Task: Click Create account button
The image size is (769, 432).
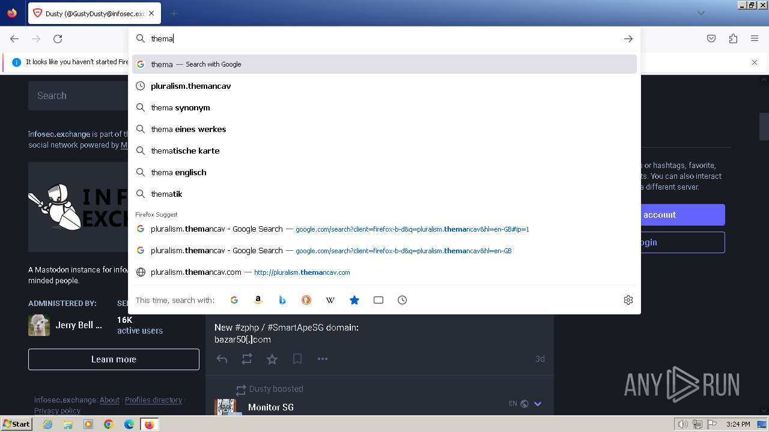Action: [682, 215]
